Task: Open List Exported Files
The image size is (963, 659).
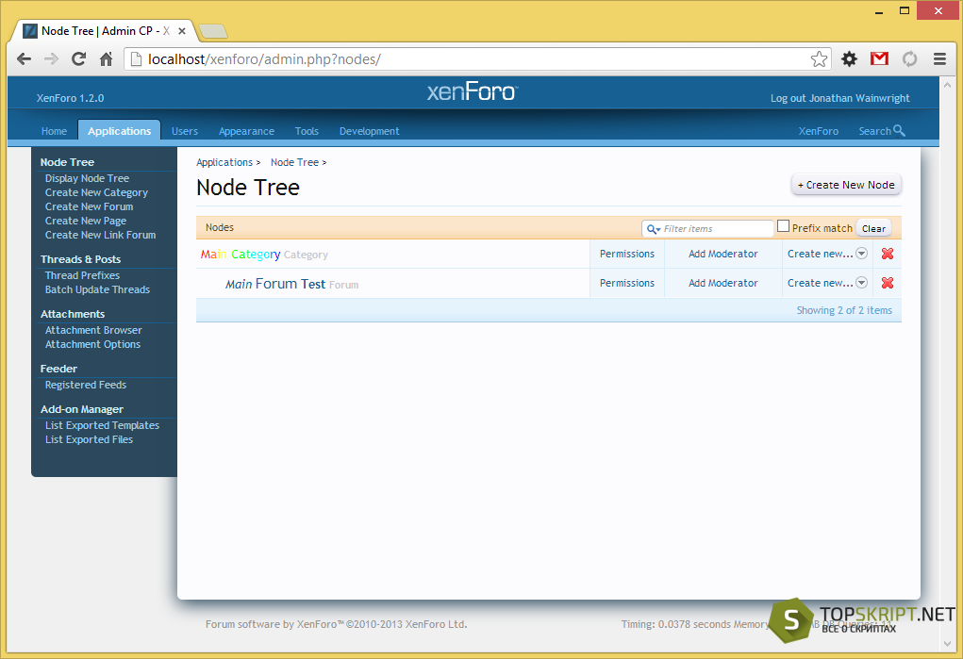Action: 89,439
